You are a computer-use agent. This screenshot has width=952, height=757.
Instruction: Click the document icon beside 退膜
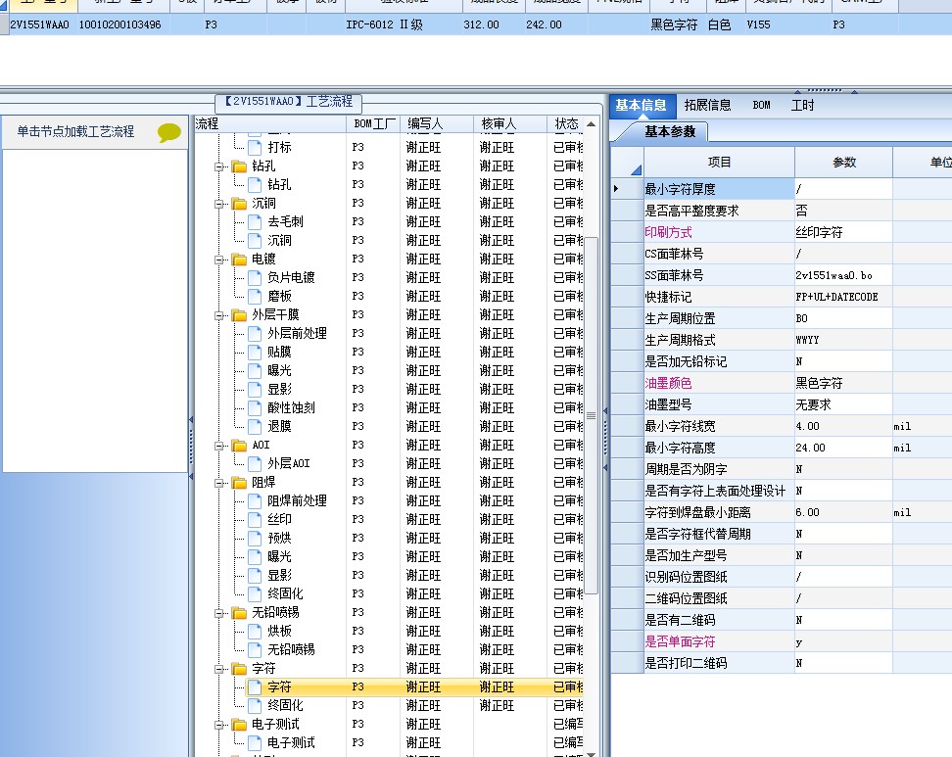coord(256,426)
